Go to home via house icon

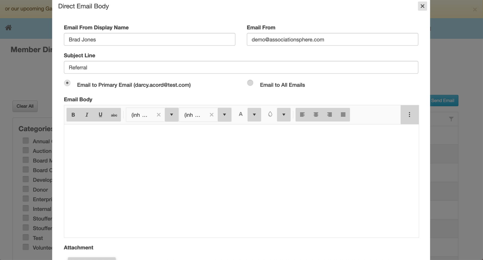click(x=8, y=28)
